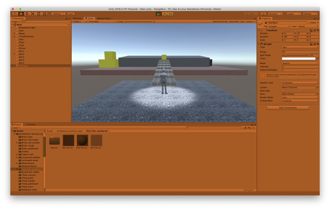Click the light Color swatch
Screen dimensions: 330x209
[x=299, y=58]
